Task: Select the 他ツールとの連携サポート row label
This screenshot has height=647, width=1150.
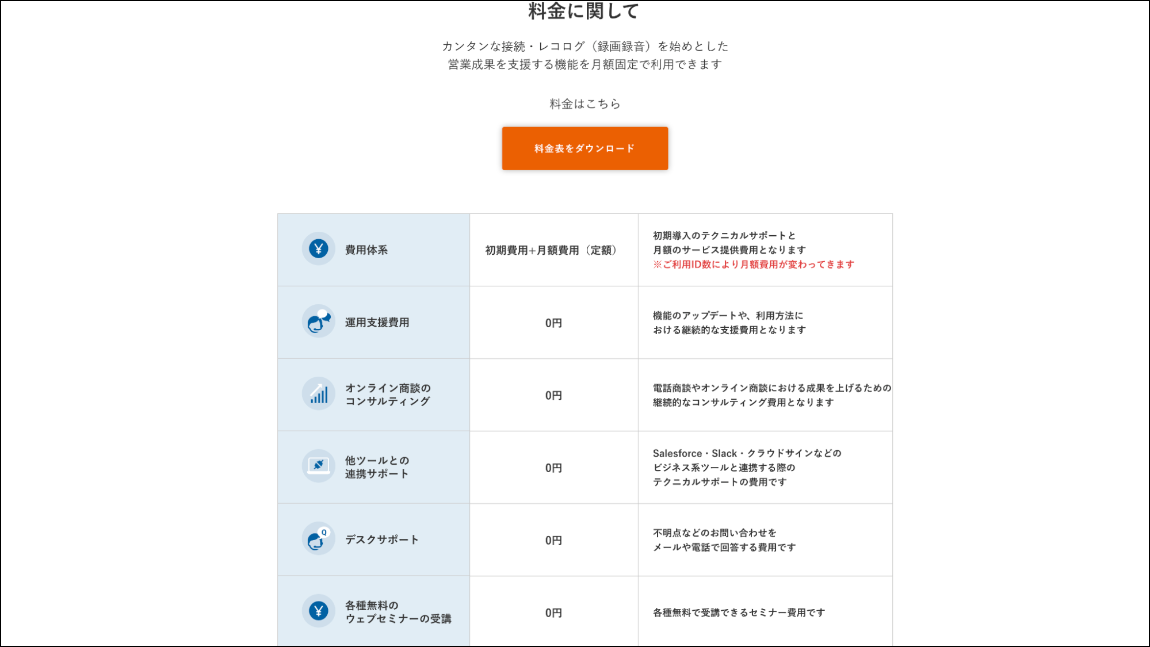Action: [x=377, y=466]
